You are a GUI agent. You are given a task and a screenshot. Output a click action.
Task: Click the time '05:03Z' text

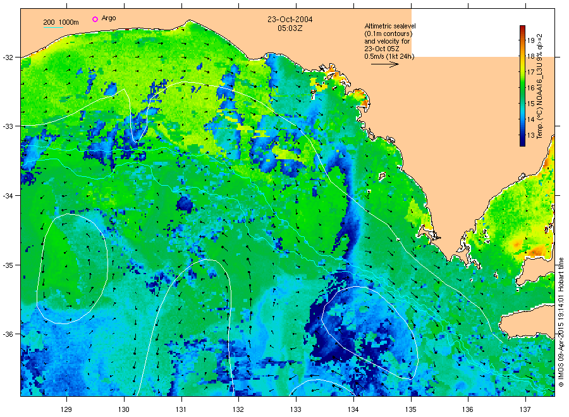289,28
